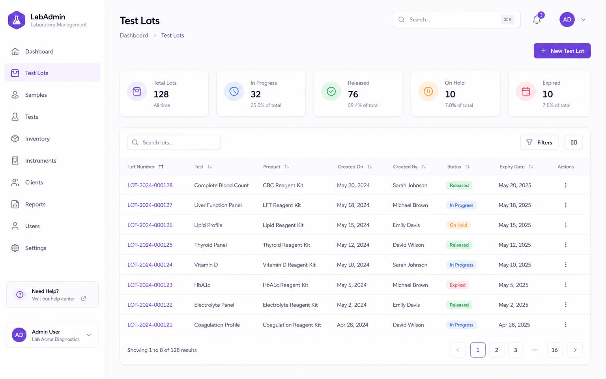Viewport: 606px width, 379px height.
Task: Open lot link LOT-2024-000124
Action: [x=150, y=265]
